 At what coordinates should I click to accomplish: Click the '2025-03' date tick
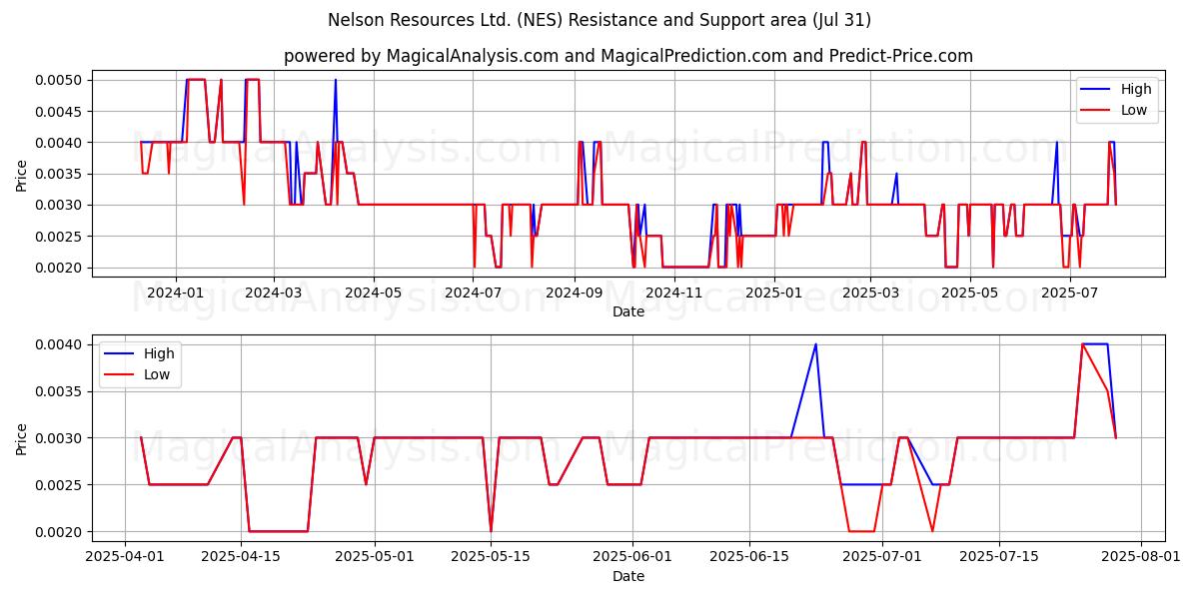(x=870, y=293)
